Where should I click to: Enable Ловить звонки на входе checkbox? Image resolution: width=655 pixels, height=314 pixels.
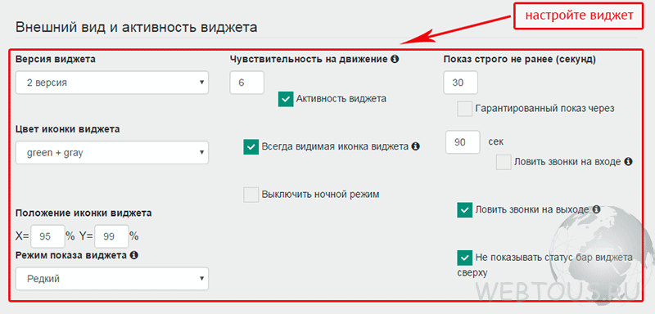click(x=504, y=162)
